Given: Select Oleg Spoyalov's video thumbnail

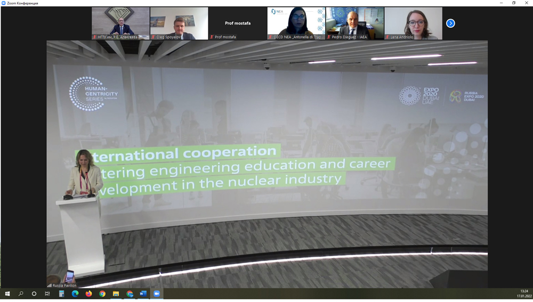Looking at the screenshot, I should coord(179,23).
